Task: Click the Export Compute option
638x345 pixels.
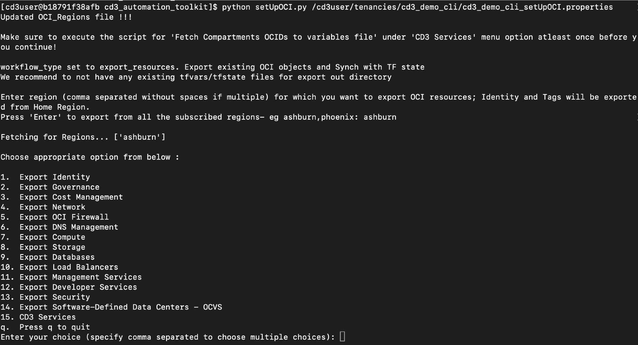Action: pyautogui.click(x=43, y=237)
